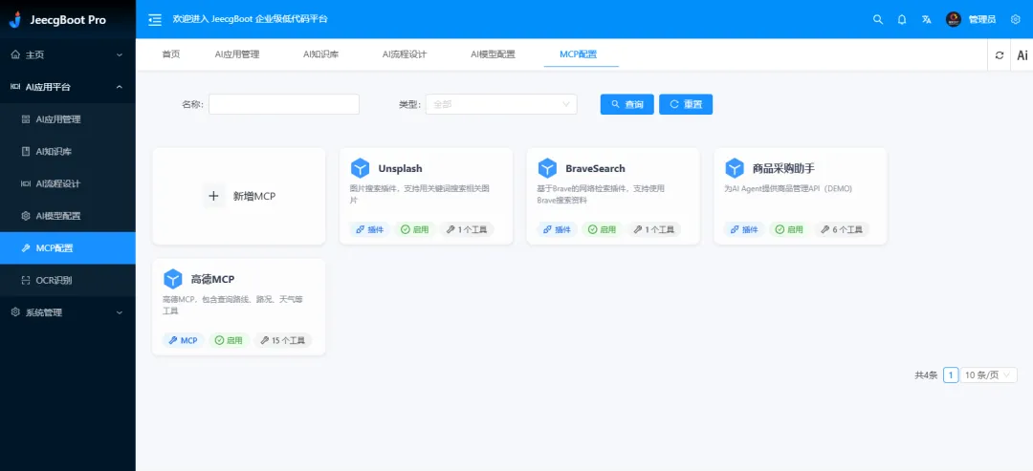Screen dimensions: 1033x471
Task: Open AI应用管理 in the sidebar
Action: pos(68,119)
